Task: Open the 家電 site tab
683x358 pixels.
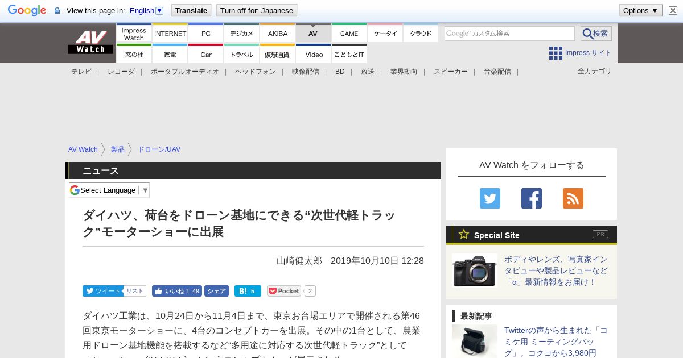Action: pos(170,54)
